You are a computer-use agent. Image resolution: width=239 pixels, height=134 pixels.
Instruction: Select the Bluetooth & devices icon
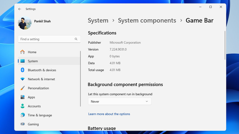22,70
